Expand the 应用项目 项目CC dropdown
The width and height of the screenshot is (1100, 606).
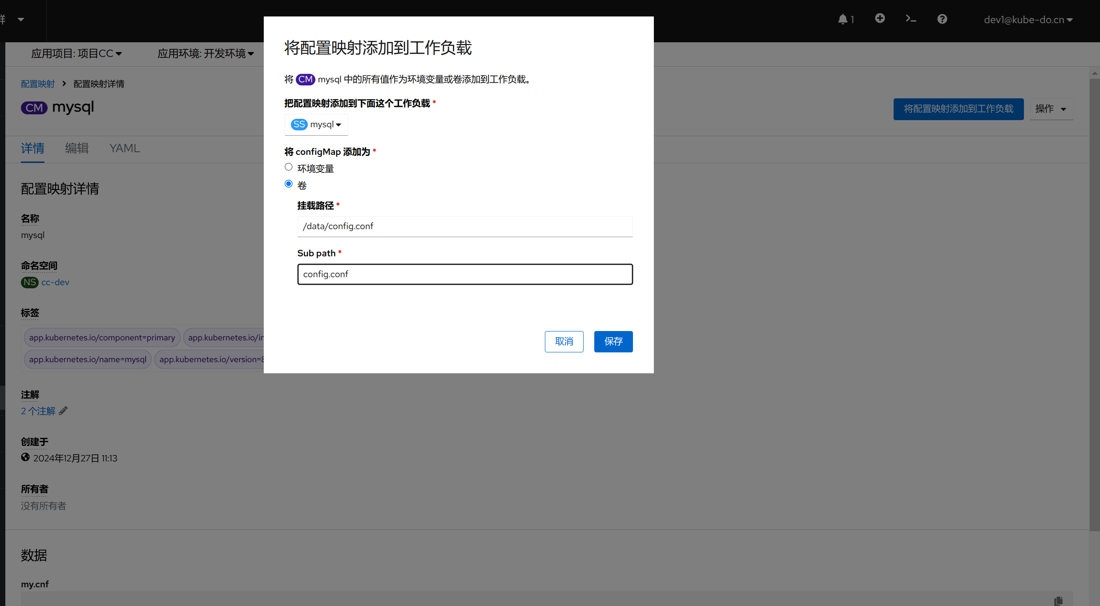click(76, 54)
